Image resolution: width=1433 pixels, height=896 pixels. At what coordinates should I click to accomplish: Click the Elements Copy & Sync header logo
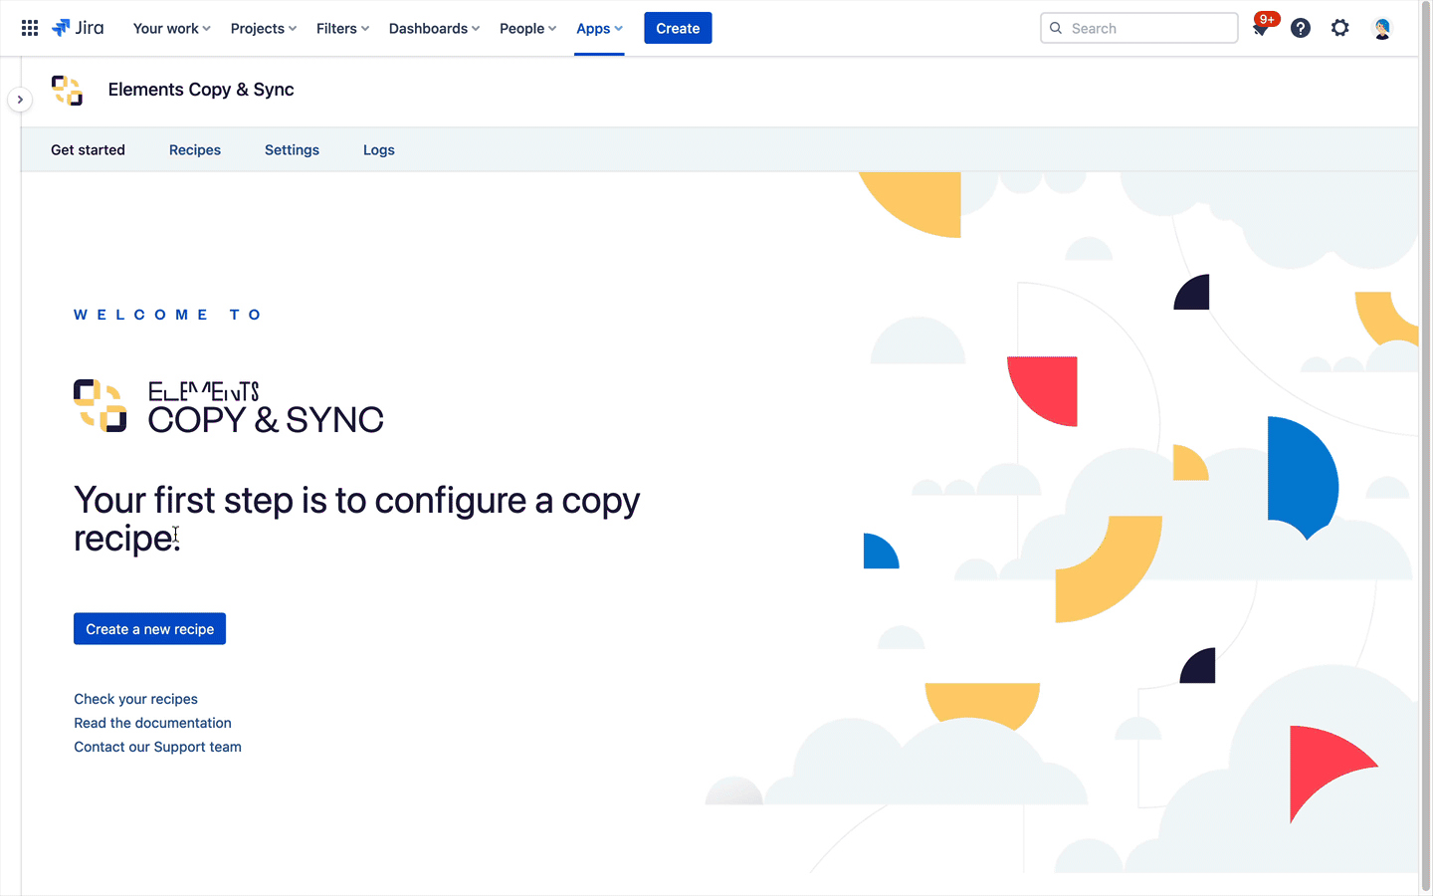67,90
